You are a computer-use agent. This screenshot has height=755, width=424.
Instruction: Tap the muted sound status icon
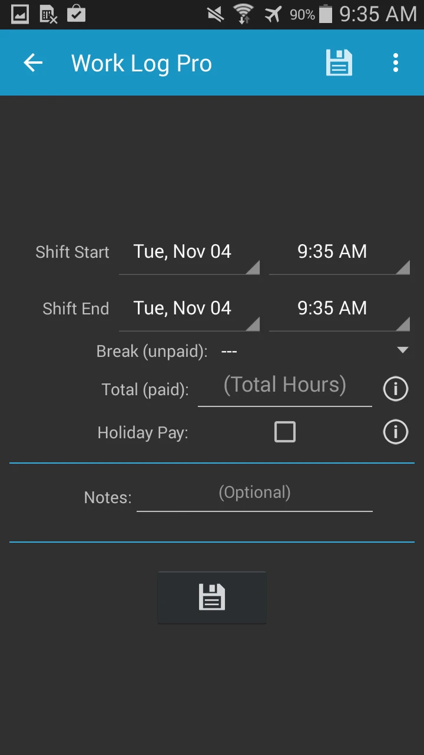[x=216, y=14]
